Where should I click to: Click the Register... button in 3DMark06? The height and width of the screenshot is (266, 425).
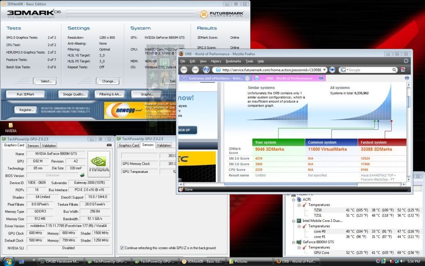coord(26,110)
